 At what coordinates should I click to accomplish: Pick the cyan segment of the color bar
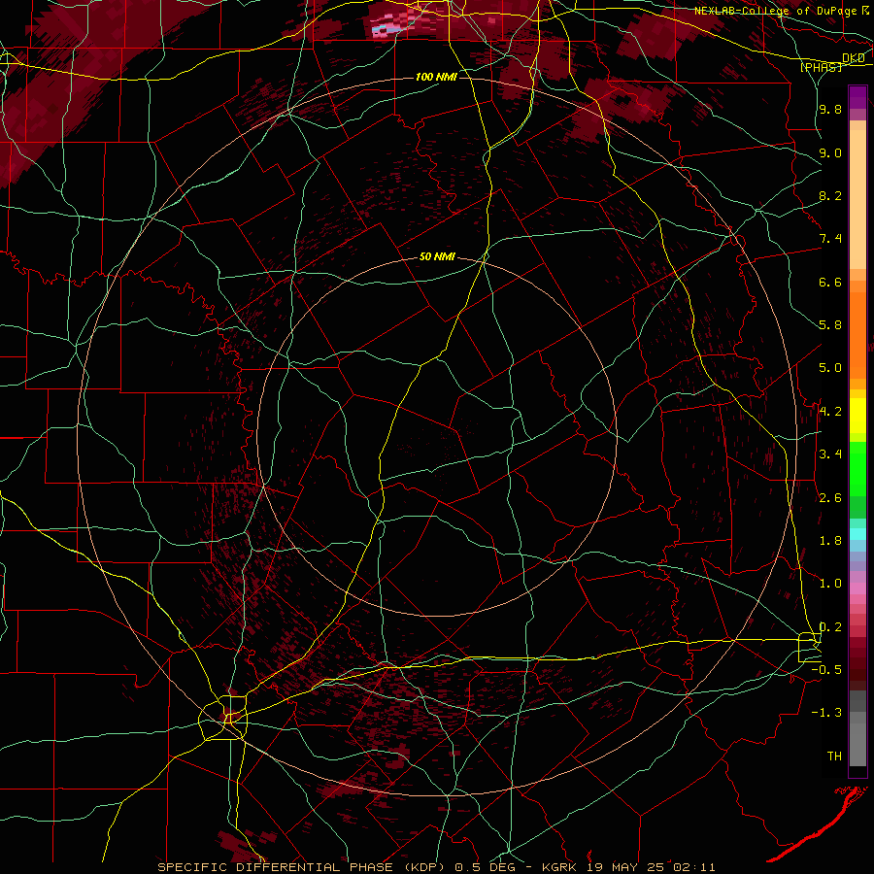tap(857, 534)
